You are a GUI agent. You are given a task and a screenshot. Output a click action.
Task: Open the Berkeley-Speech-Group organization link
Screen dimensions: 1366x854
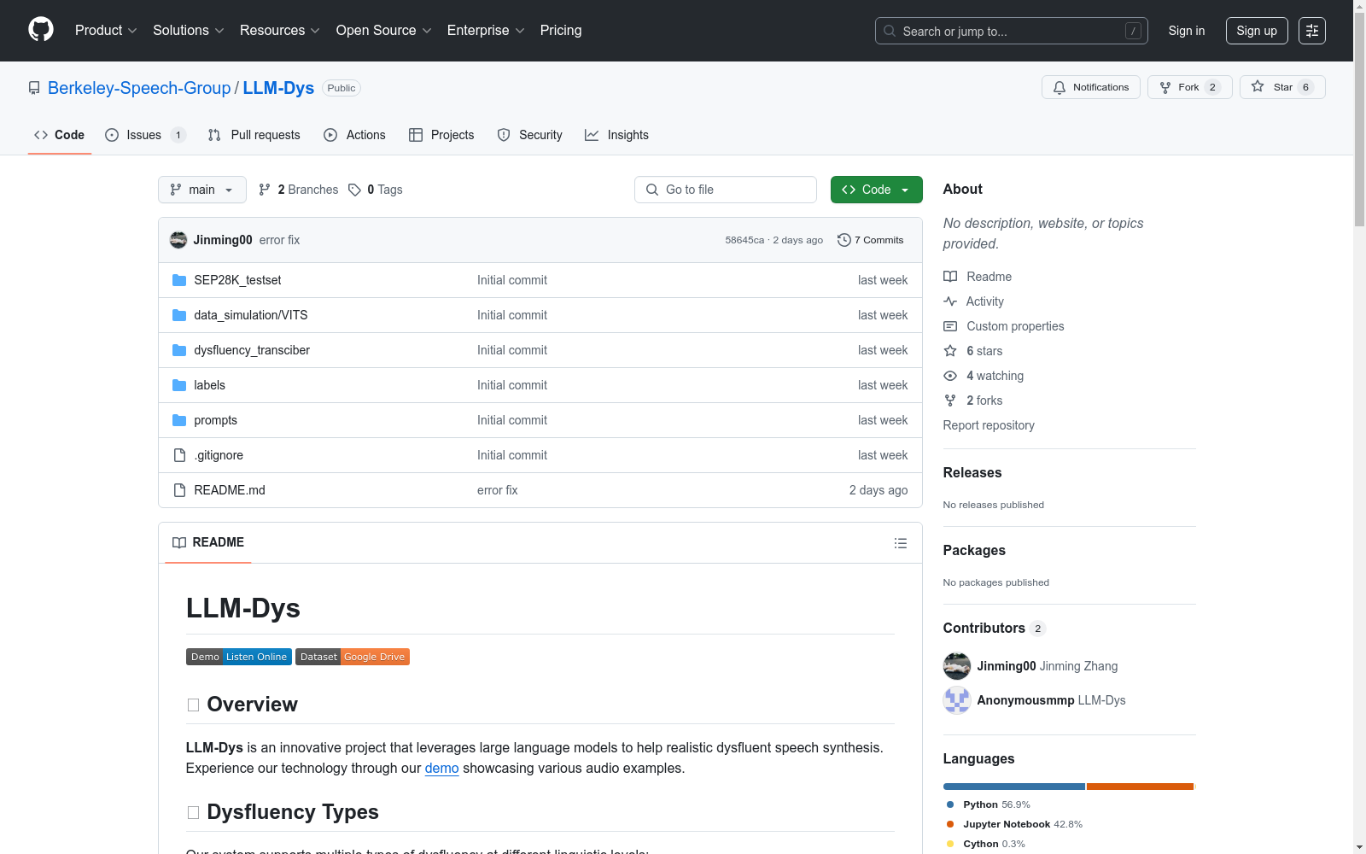click(139, 88)
